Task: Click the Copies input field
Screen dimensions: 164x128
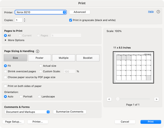Action: [x=19, y=20]
